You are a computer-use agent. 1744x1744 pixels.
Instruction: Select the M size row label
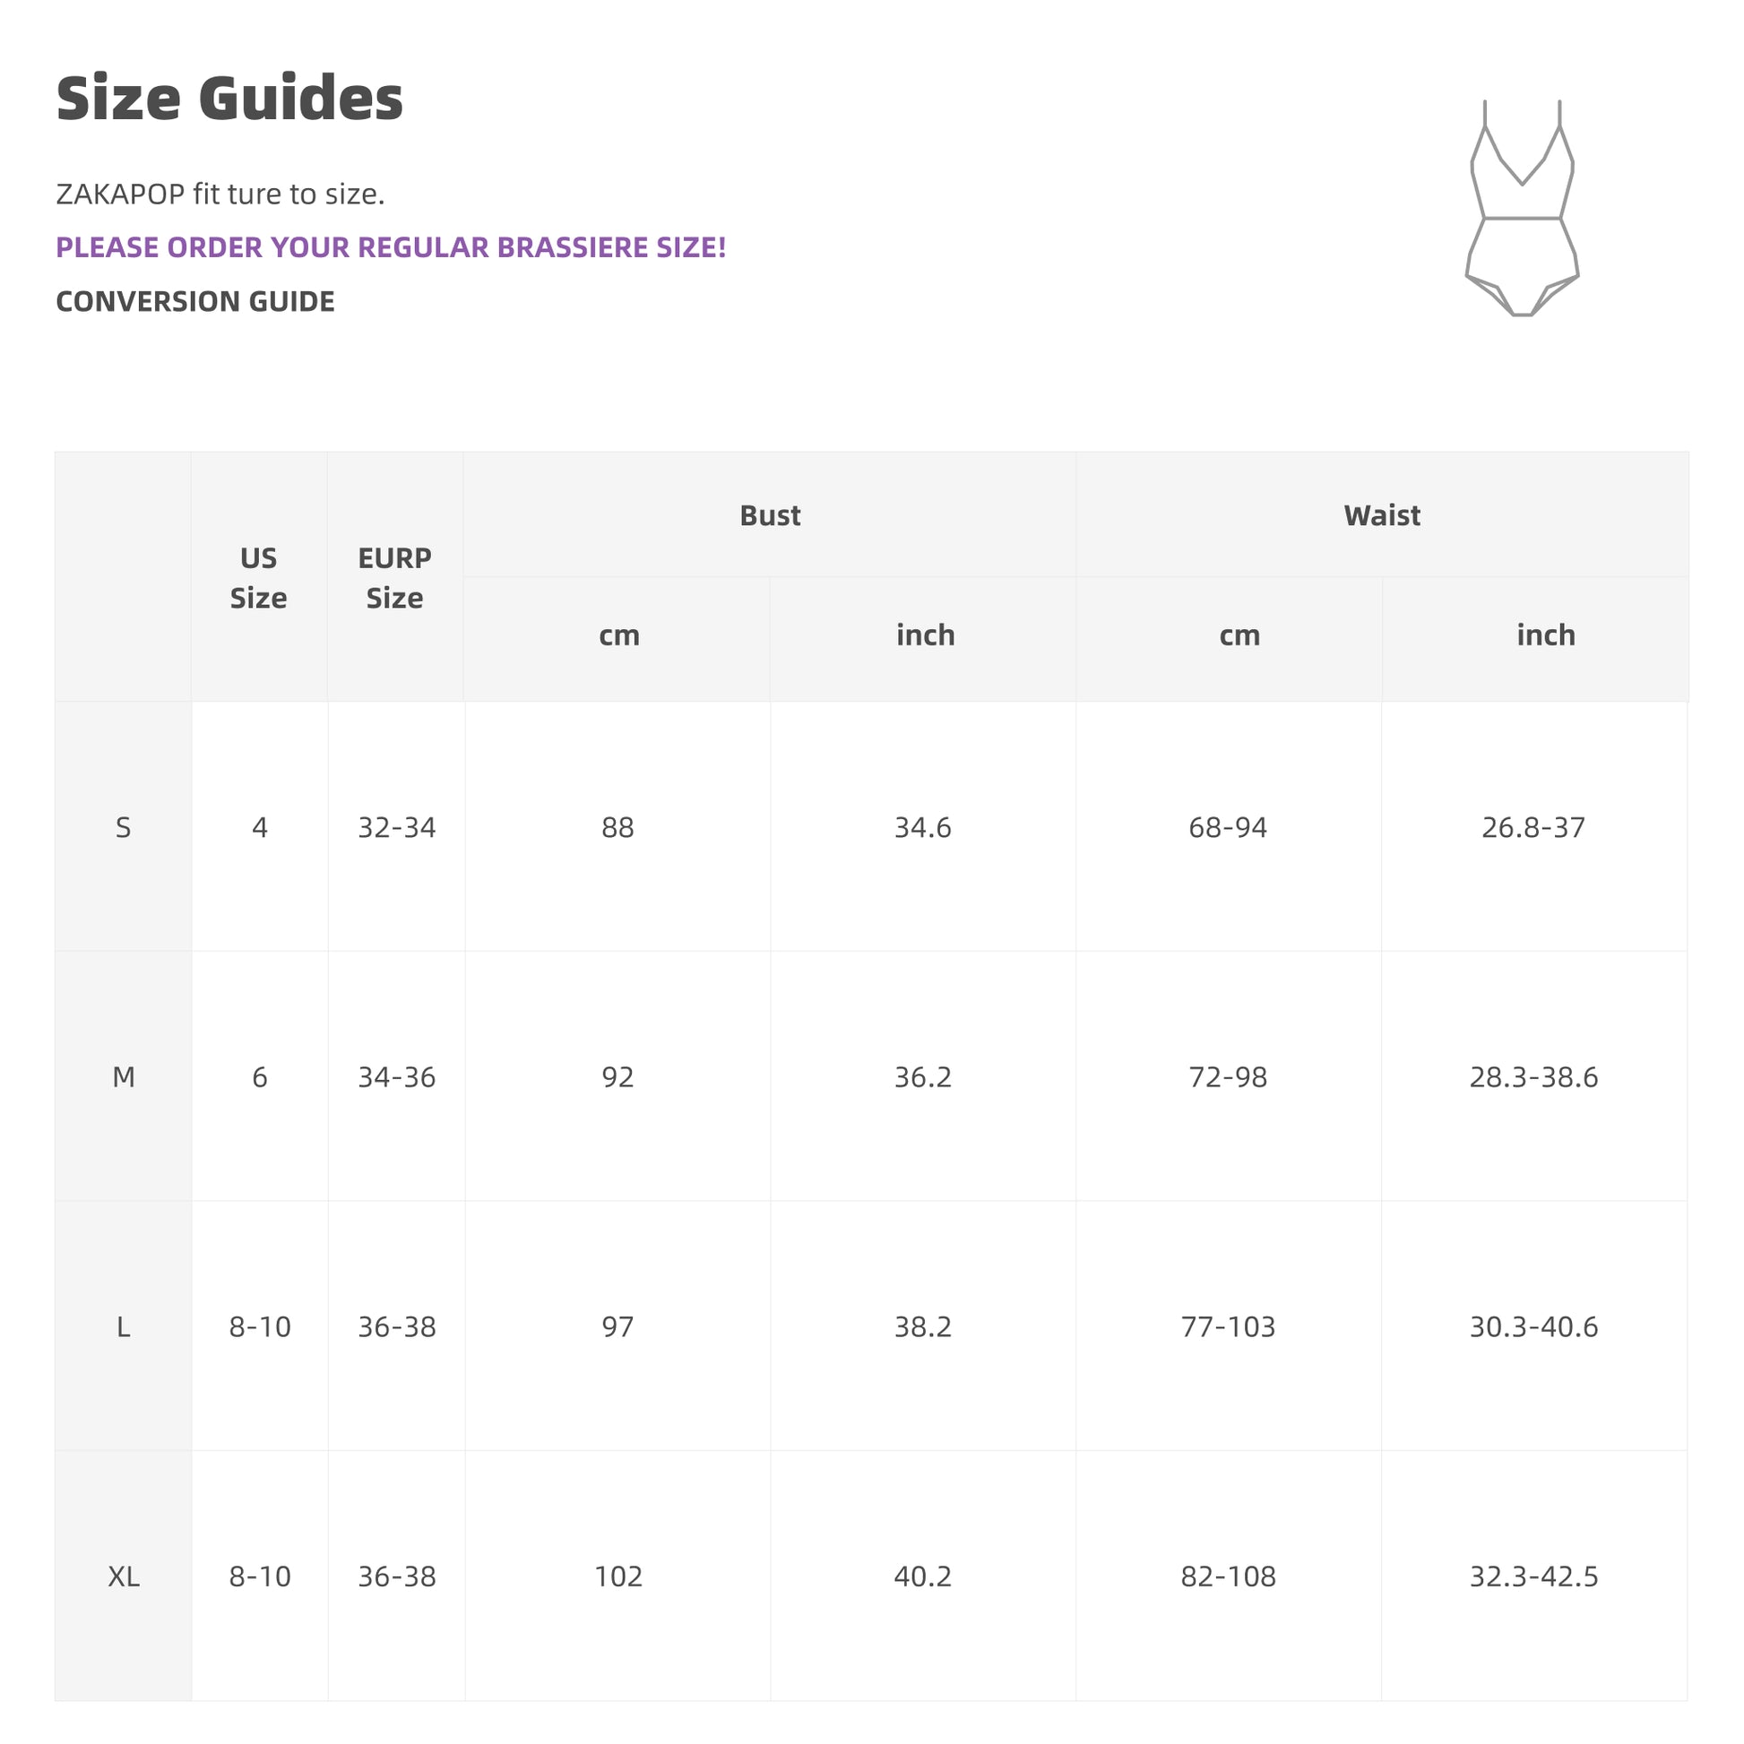tap(124, 1077)
